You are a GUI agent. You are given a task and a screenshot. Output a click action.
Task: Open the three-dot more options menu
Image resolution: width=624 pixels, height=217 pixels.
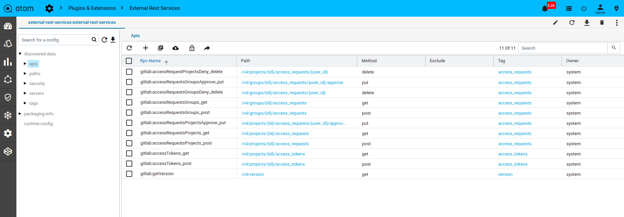(x=617, y=22)
